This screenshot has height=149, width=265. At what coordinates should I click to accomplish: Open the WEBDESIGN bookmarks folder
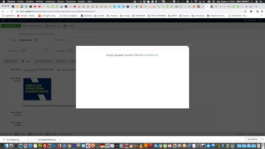139,16
